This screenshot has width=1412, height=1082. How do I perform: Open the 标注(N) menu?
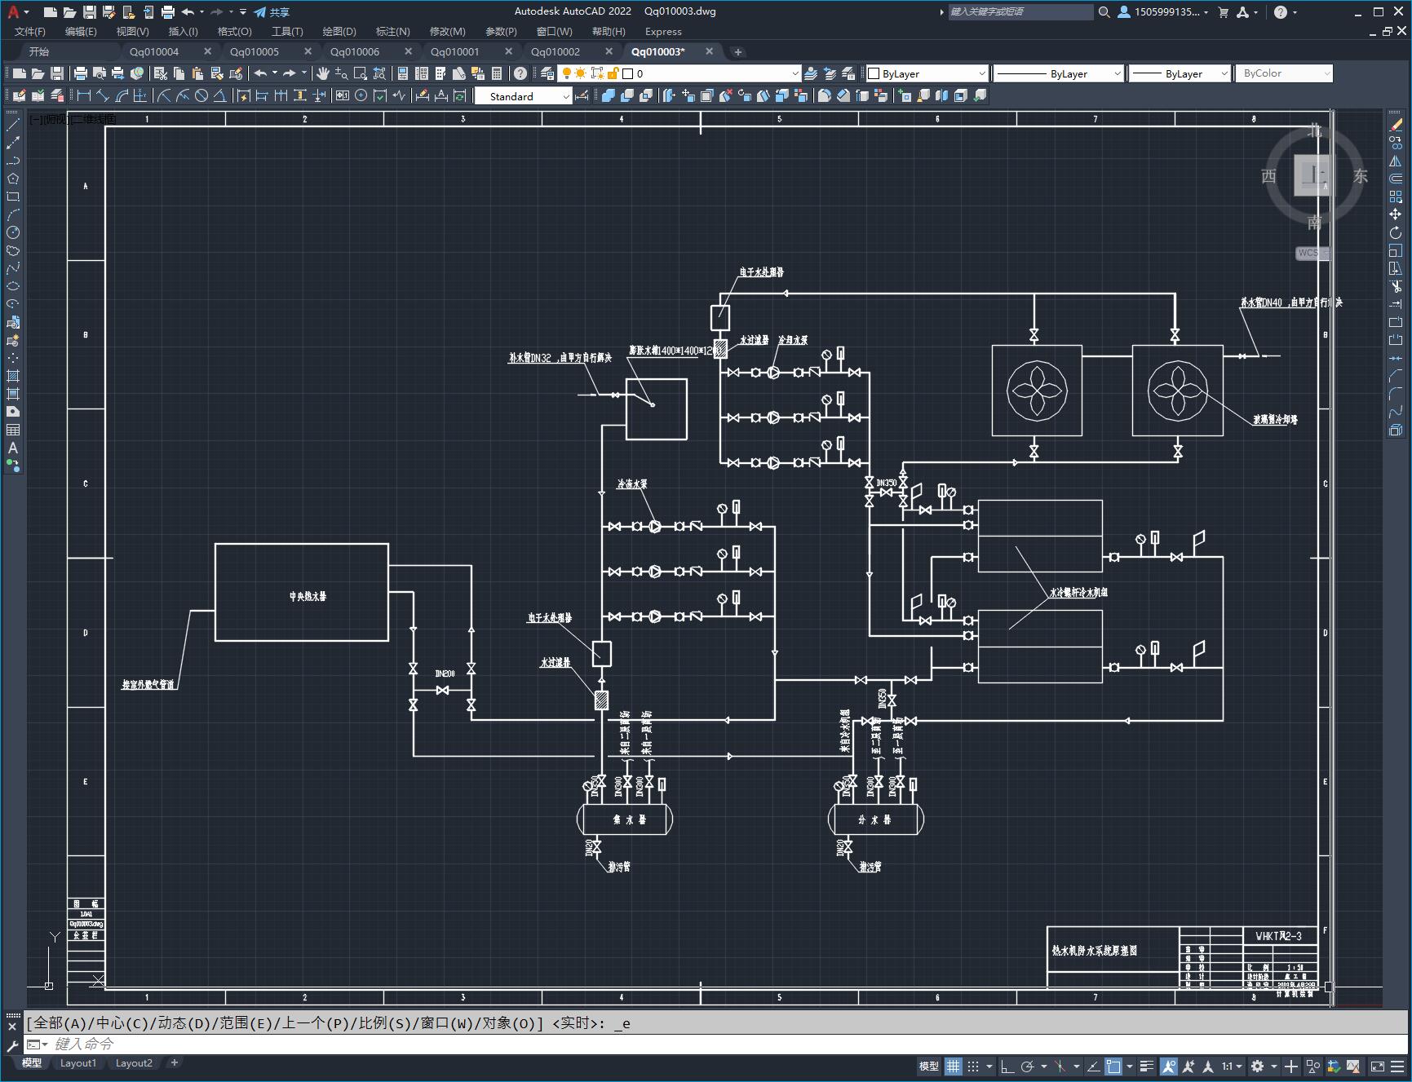(x=392, y=32)
